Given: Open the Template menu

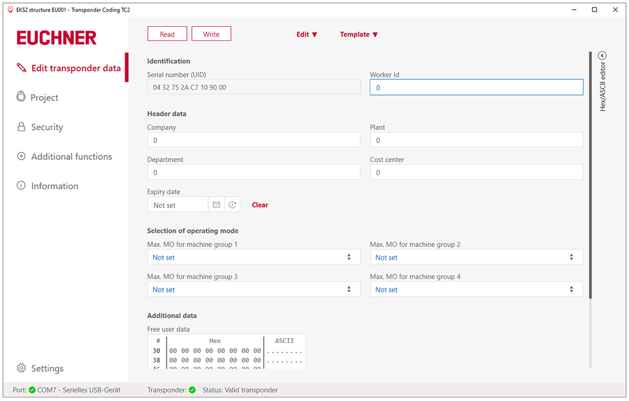Looking at the screenshot, I should (x=358, y=35).
